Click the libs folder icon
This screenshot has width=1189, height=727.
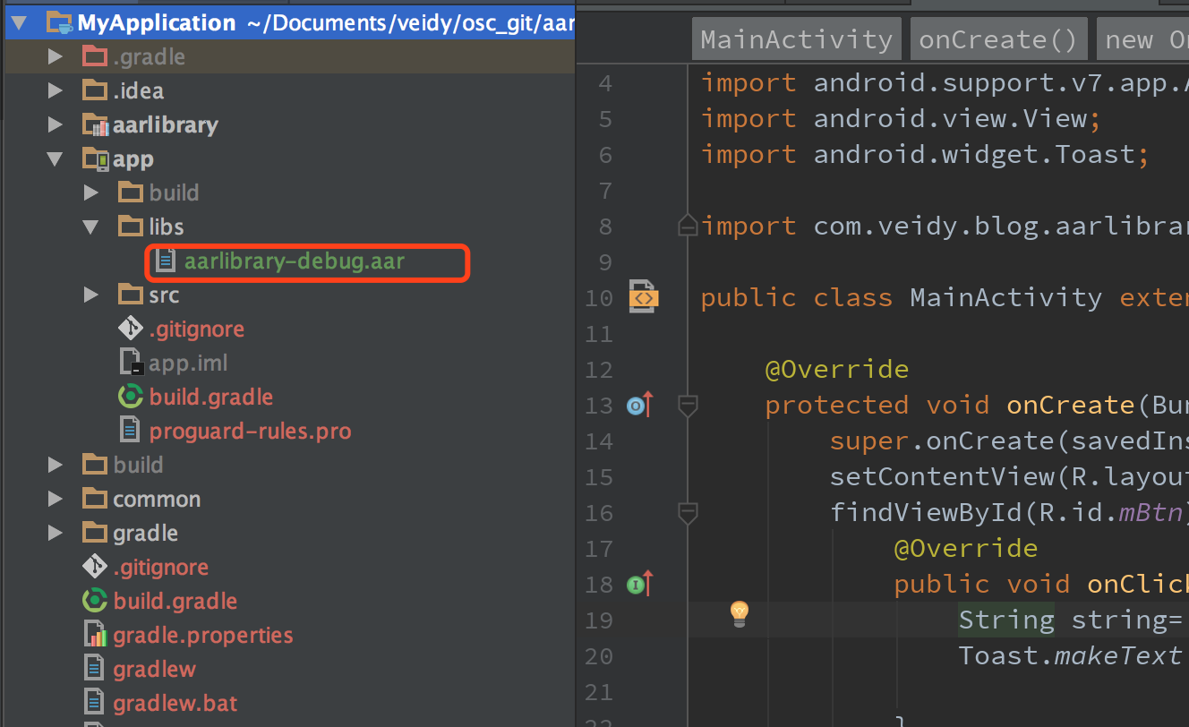click(131, 227)
